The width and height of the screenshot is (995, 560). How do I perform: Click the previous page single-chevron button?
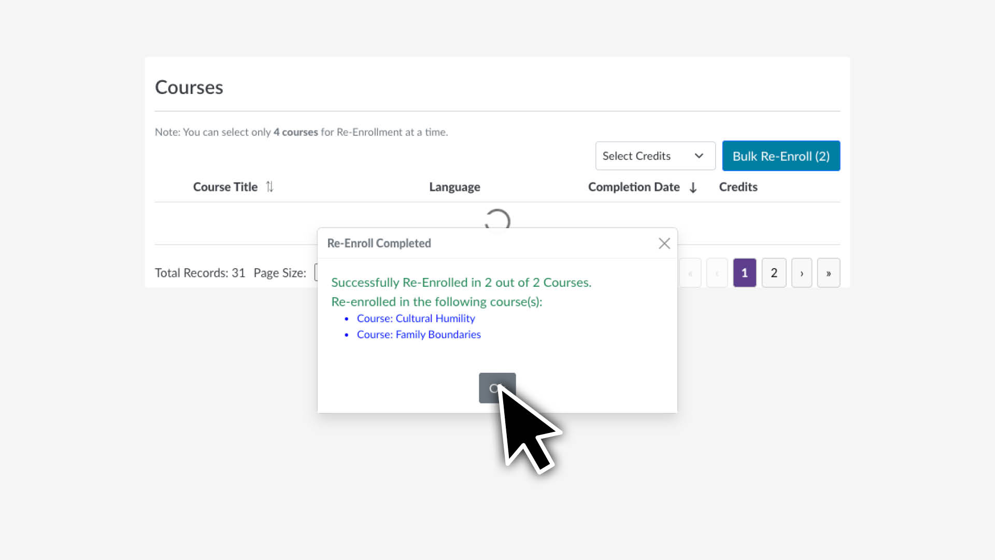(717, 273)
